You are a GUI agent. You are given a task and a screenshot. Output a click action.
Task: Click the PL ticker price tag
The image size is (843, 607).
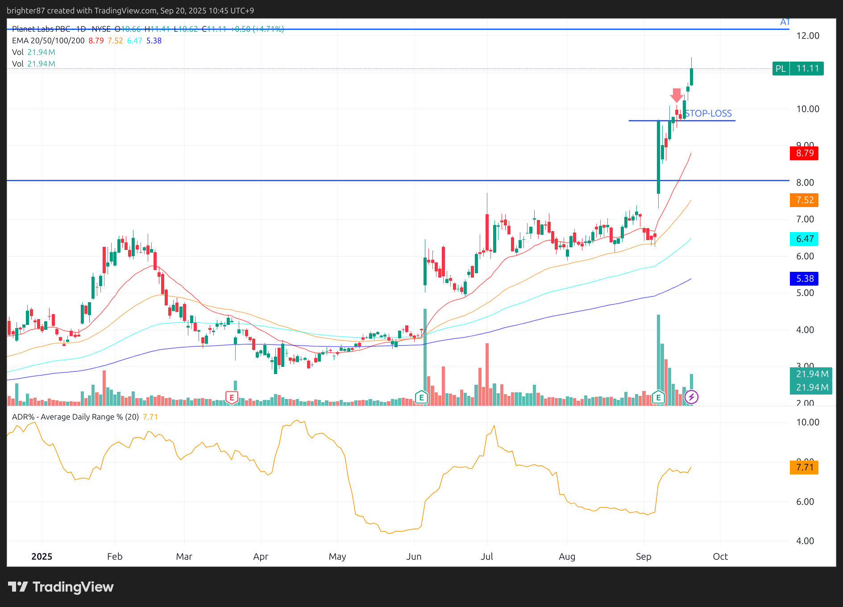coord(797,69)
